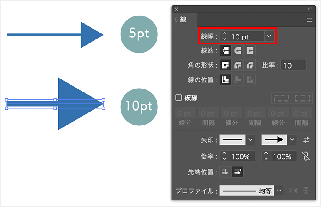
Task: Click the 10 pt stroke weight field
Action: tap(247, 36)
